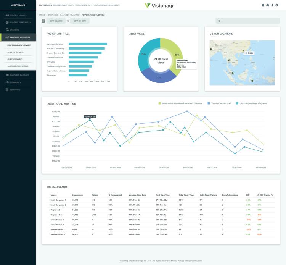Open Reporting menu item
Image resolution: width=286 pixels, height=265 pixels.
[x=15, y=90]
